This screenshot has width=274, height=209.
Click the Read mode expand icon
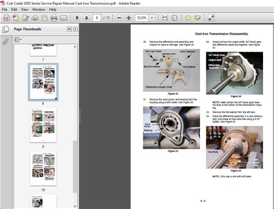point(211,18)
